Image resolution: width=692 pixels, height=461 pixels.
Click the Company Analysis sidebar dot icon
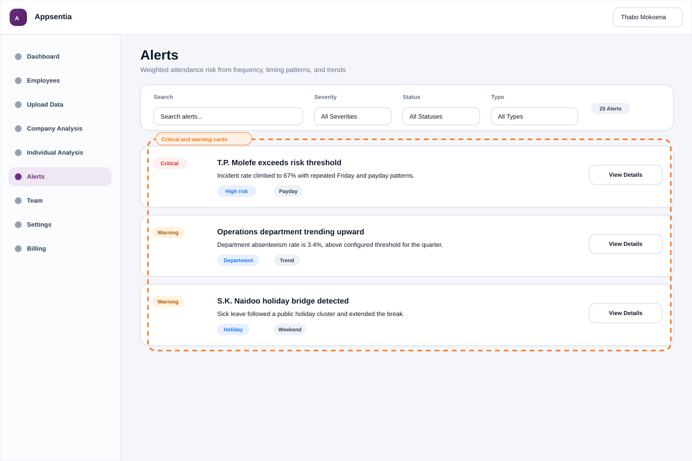pyautogui.click(x=18, y=129)
